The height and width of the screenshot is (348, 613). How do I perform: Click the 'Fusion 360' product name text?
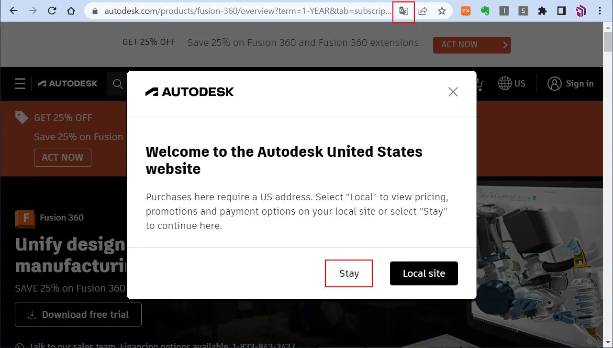pos(62,218)
